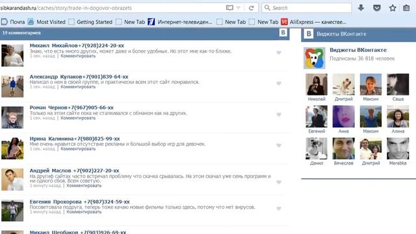Screen dimensions: 416x234
Task: Like Александр Кулаков's comment heart
Action: tap(279, 83)
